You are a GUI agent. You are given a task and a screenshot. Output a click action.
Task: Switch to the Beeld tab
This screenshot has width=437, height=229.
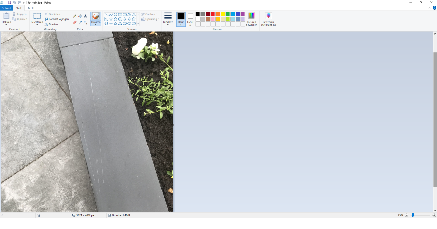[31, 8]
